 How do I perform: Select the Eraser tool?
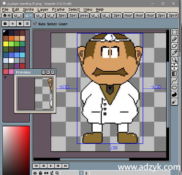tap(174, 46)
